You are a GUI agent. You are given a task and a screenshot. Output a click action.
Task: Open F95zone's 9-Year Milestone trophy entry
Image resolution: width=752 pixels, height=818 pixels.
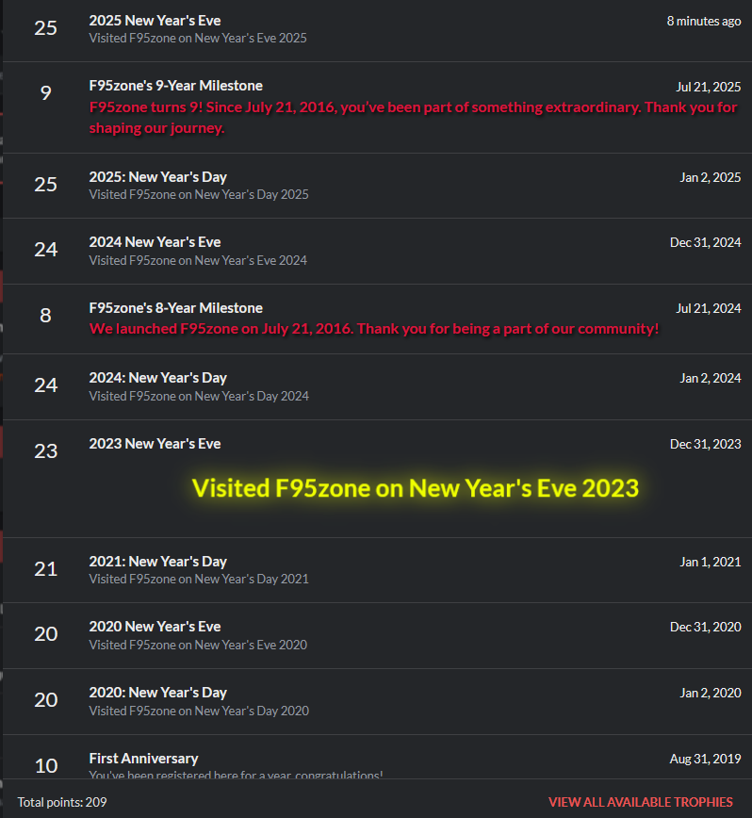coord(175,86)
